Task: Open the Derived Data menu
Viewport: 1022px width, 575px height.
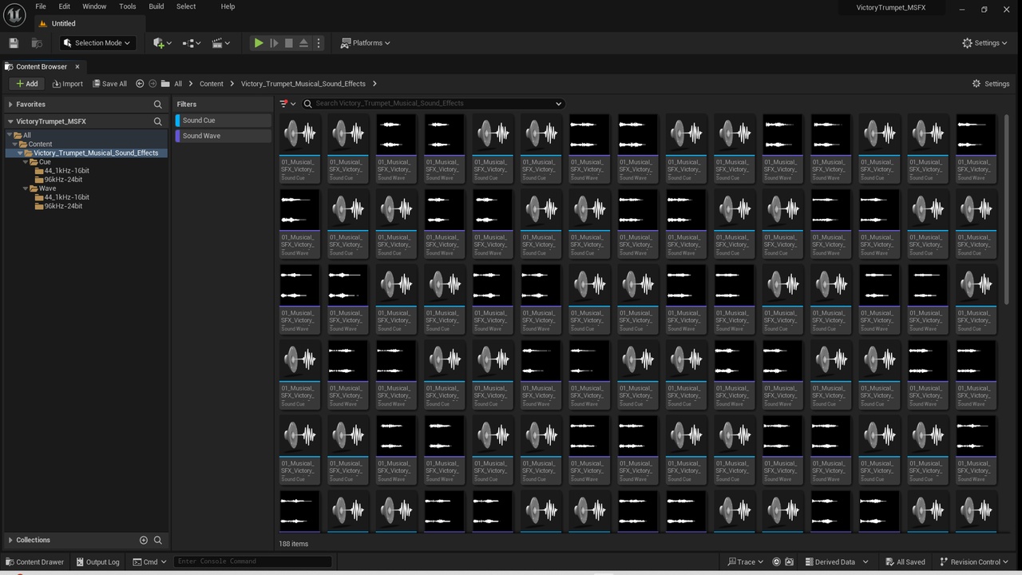Action: tap(834, 562)
